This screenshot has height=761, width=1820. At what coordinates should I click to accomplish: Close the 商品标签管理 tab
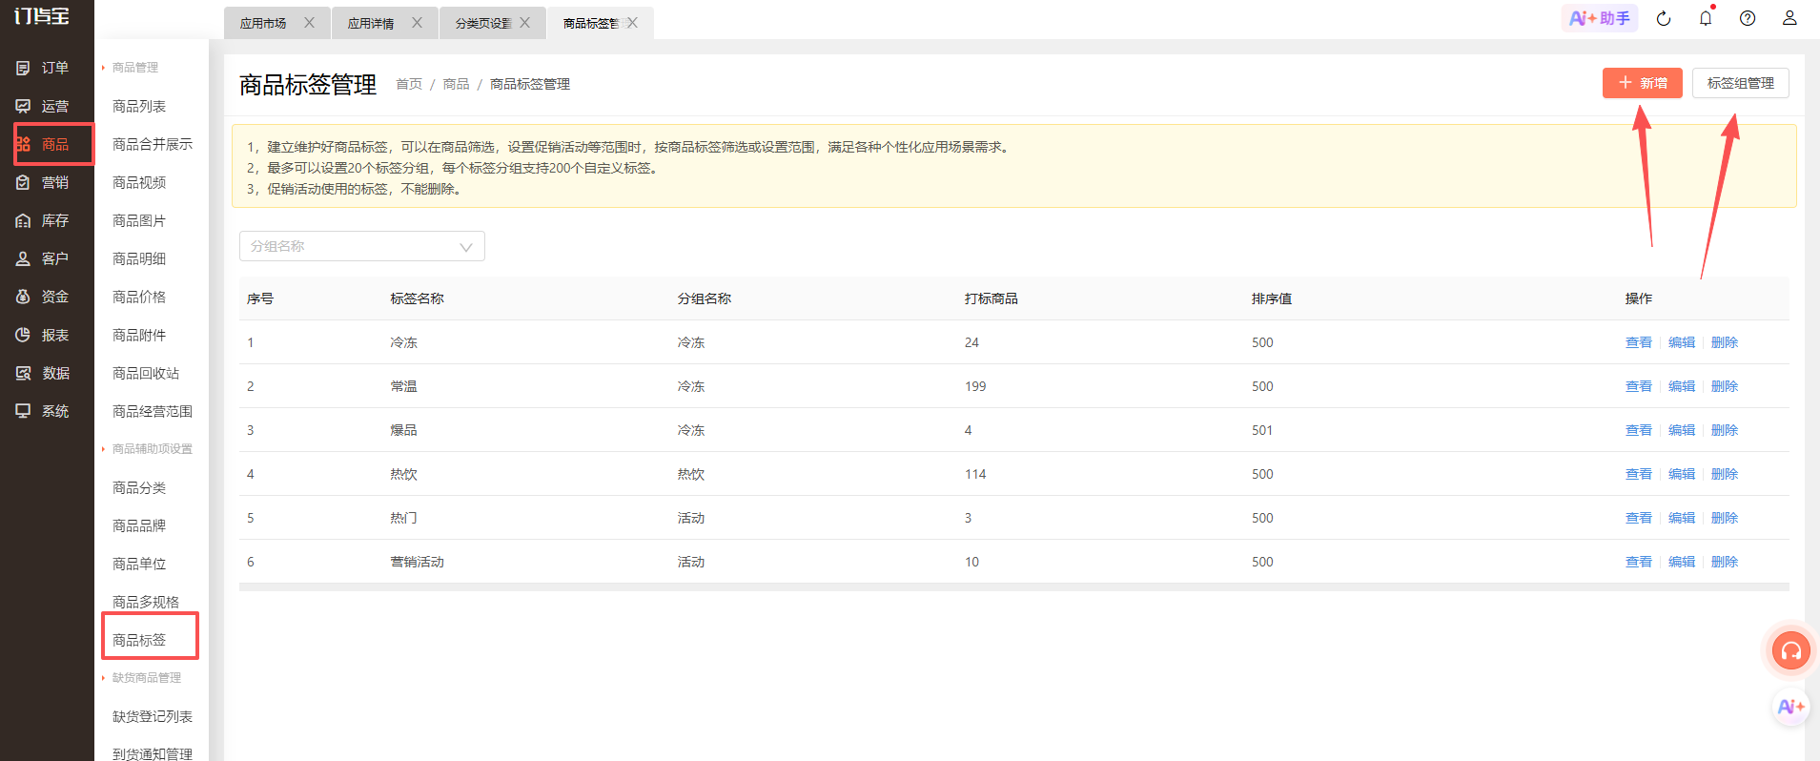[632, 23]
